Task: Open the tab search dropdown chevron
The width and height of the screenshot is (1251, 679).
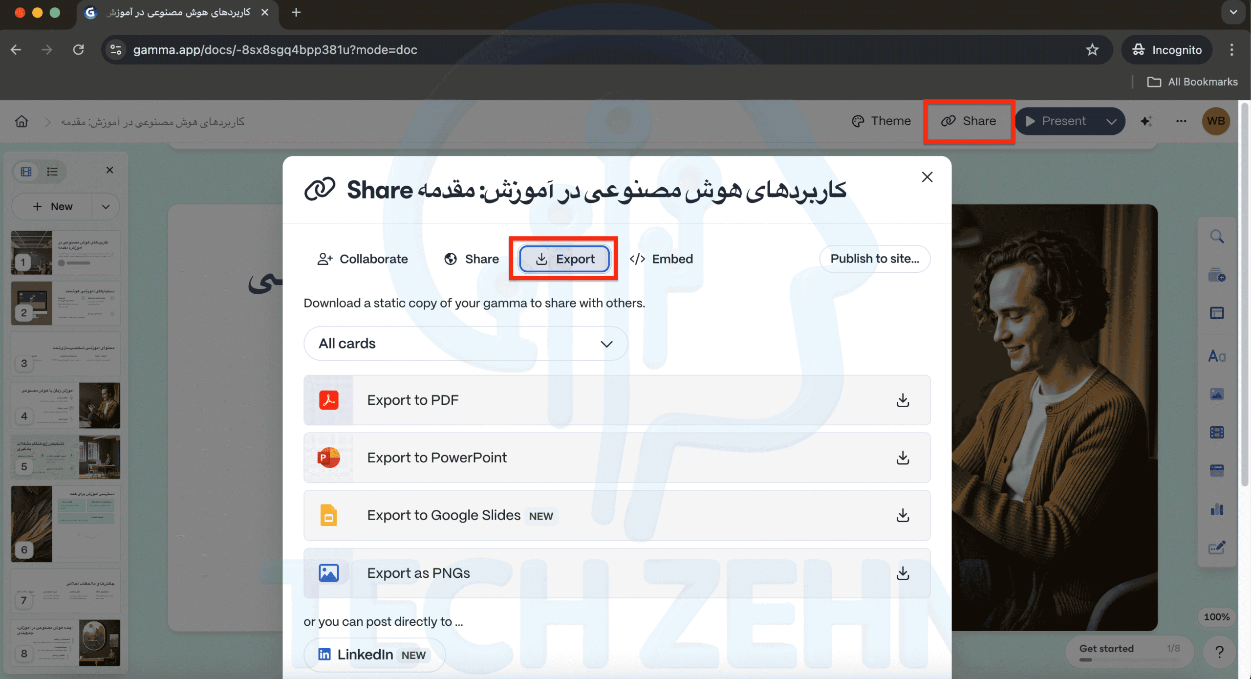Action: point(1233,12)
